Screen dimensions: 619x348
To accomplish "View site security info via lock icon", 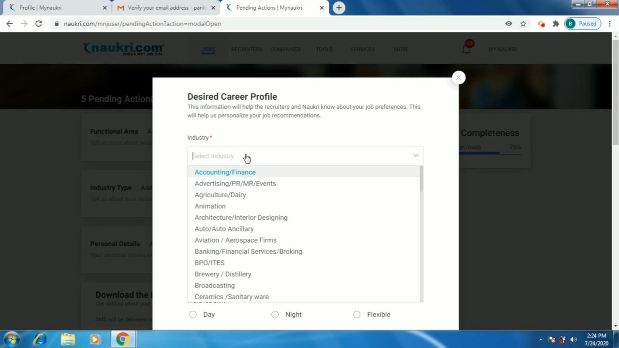I will coord(57,24).
